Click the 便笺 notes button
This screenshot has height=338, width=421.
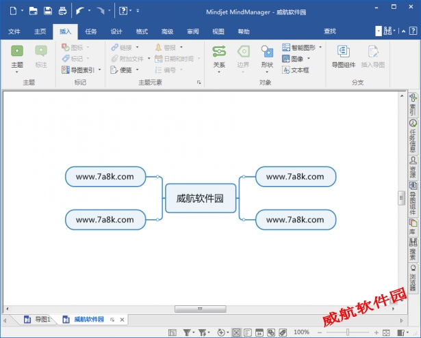pos(121,70)
